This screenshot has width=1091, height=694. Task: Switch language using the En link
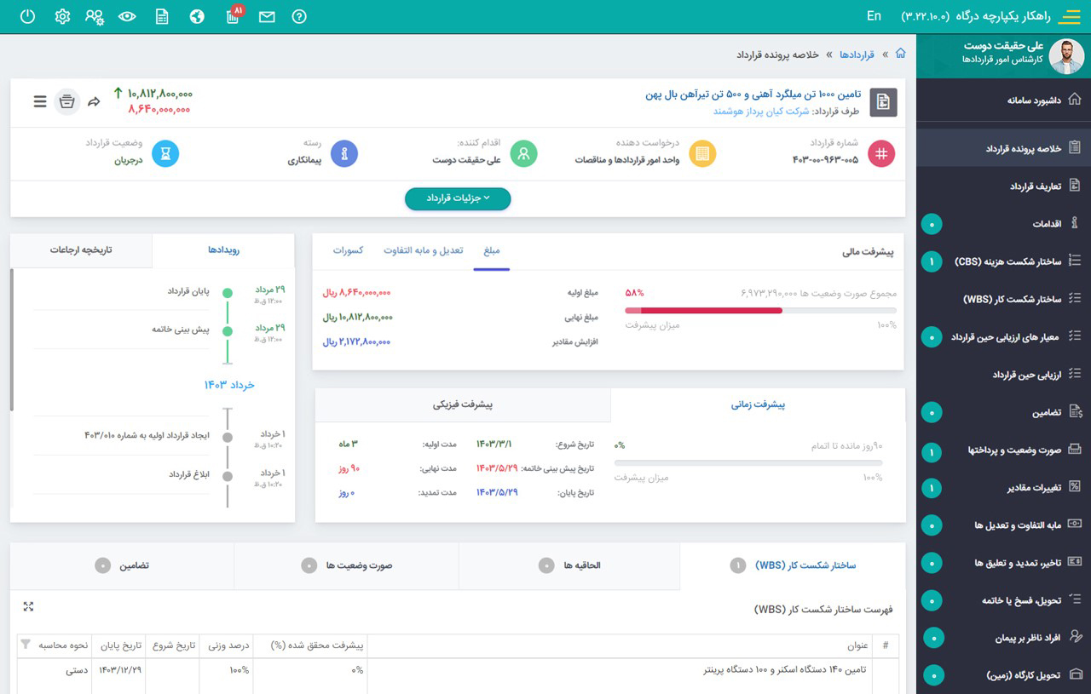[874, 16]
